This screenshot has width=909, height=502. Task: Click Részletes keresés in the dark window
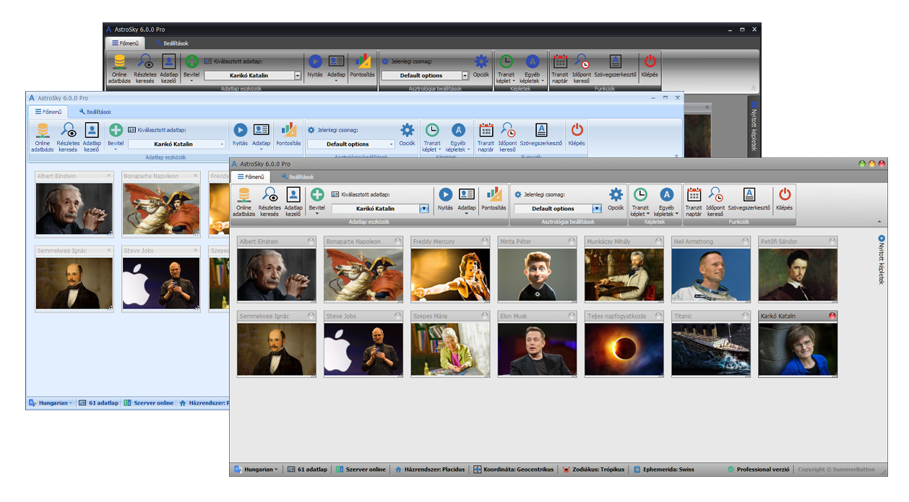[145, 69]
